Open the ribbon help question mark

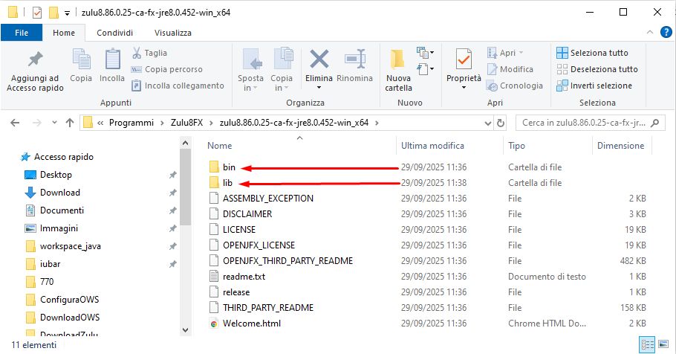[x=667, y=33]
